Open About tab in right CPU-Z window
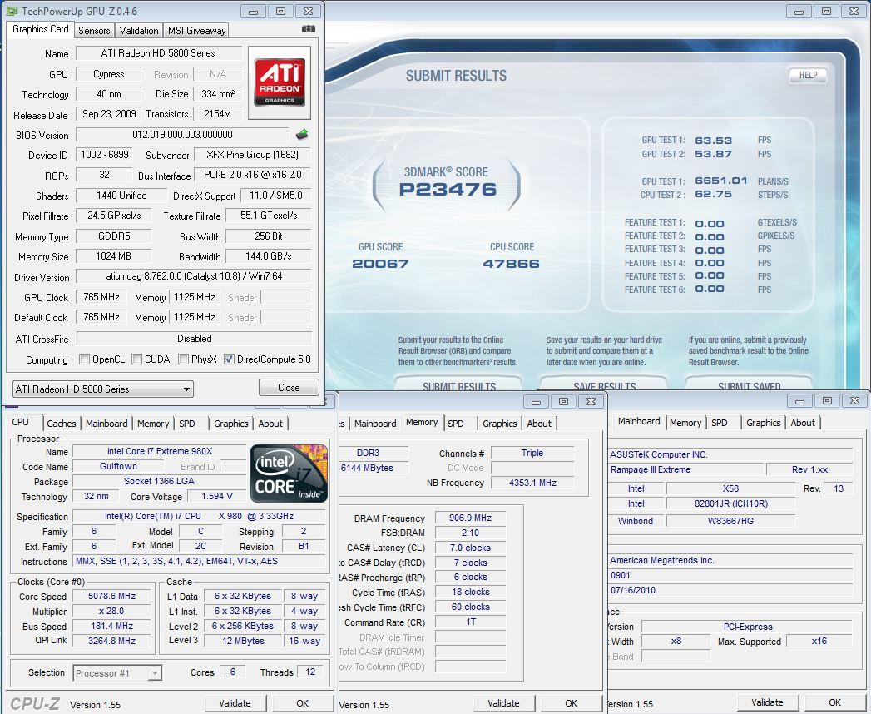Image resolution: width=871 pixels, height=714 pixels. (x=804, y=423)
